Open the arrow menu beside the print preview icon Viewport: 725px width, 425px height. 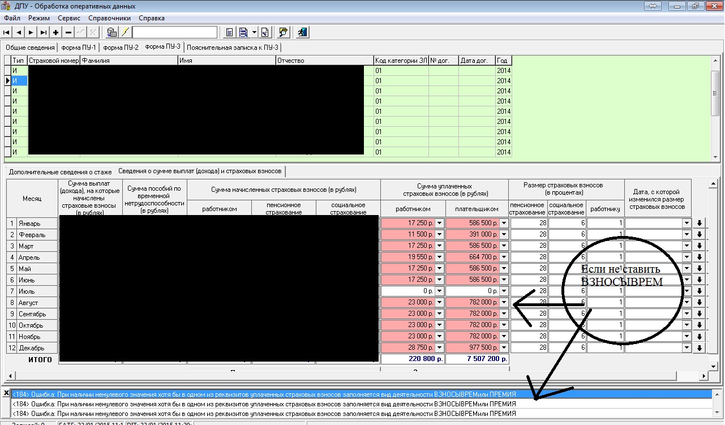click(255, 32)
